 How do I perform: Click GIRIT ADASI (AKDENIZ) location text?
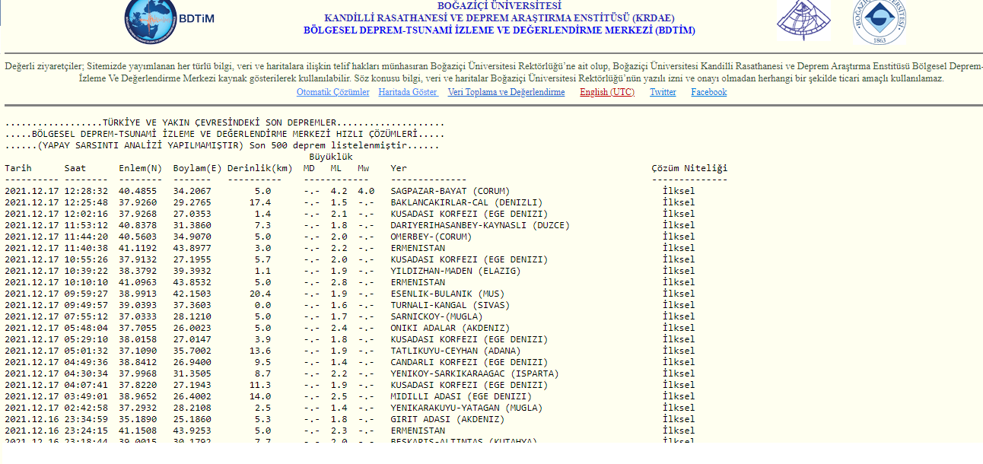(447, 419)
